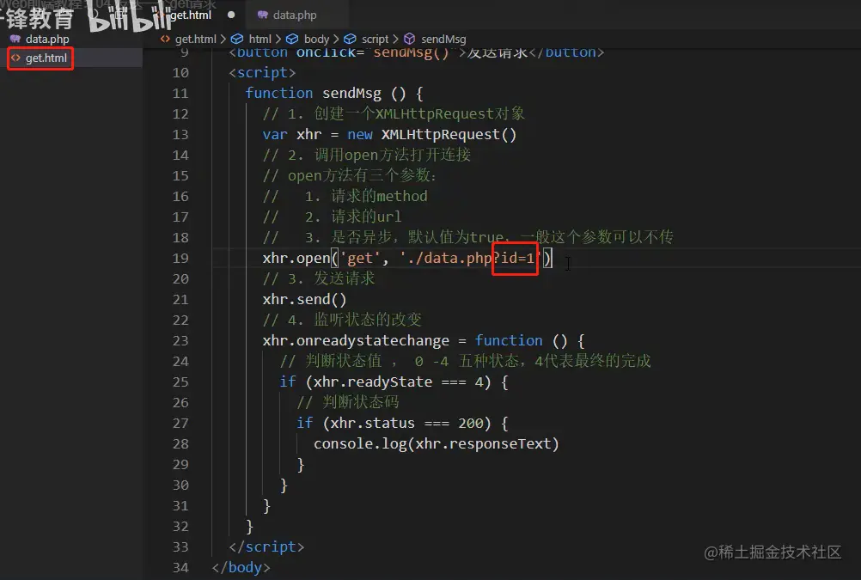
Task: Click line number 11 in the gutter
Action: (x=180, y=94)
